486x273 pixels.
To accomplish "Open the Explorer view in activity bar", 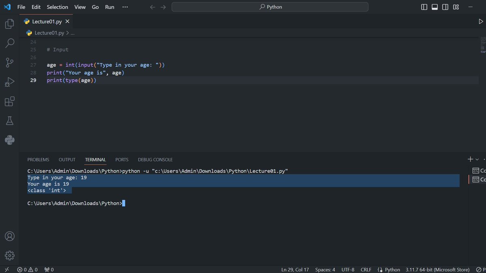I will (x=10, y=24).
